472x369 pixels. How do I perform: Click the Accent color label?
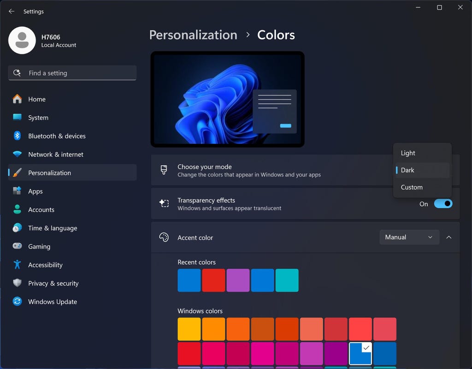[x=195, y=238]
